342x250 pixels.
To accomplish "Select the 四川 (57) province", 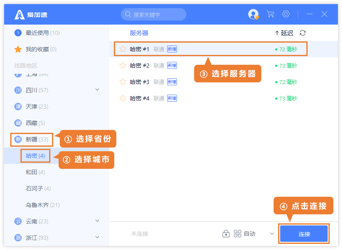I will click(x=37, y=90).
